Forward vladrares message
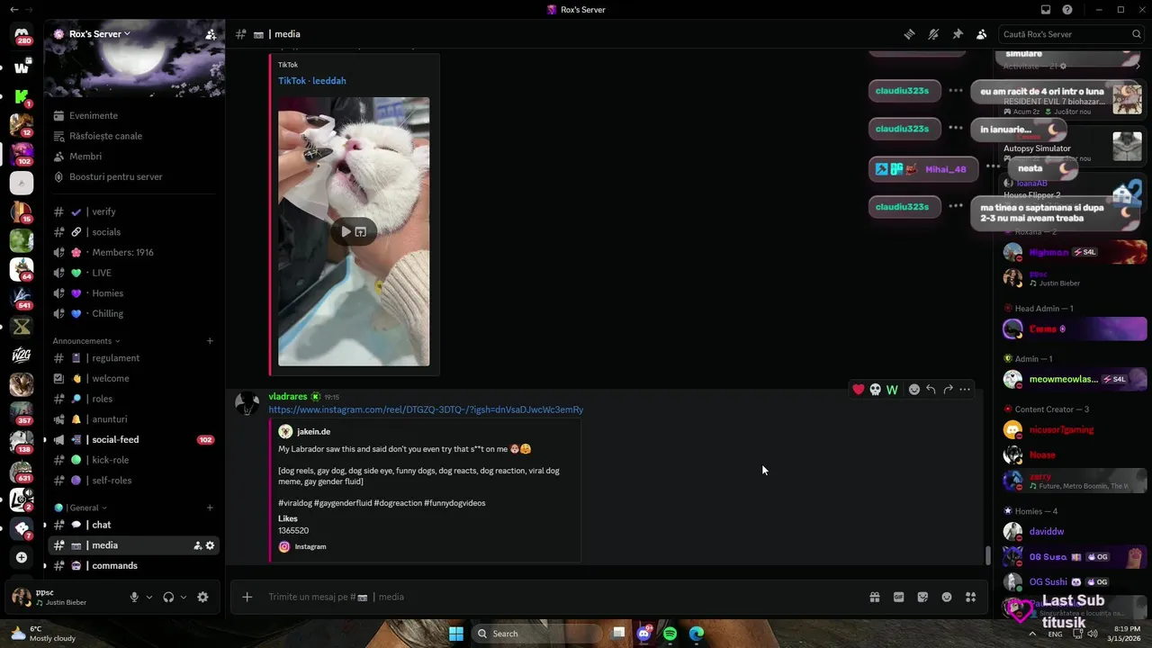The width and height of the screenshot is (1152, 648). point(948,390)
